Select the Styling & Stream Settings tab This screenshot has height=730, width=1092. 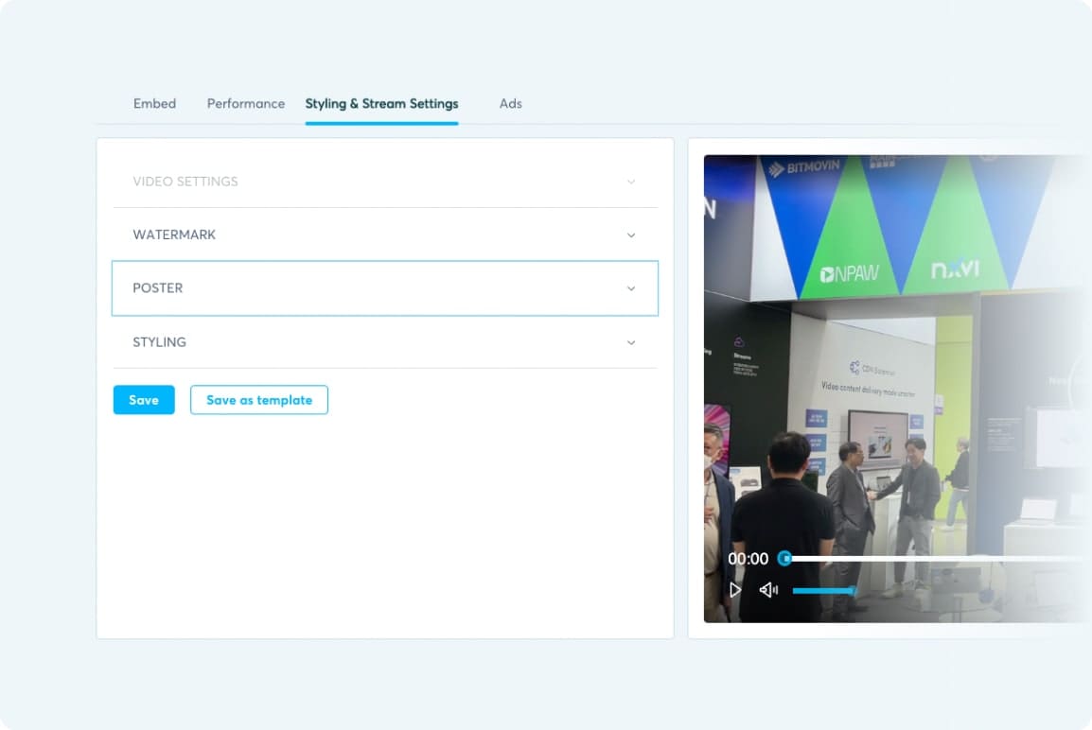click(x=381, y=104)
